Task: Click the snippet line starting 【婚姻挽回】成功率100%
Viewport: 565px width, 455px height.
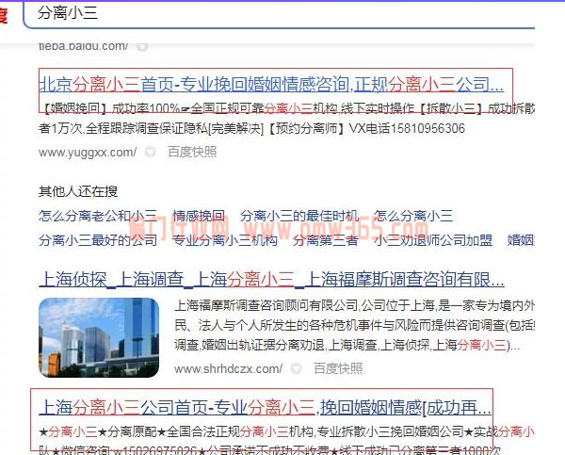Action: [x=287, y=108]
